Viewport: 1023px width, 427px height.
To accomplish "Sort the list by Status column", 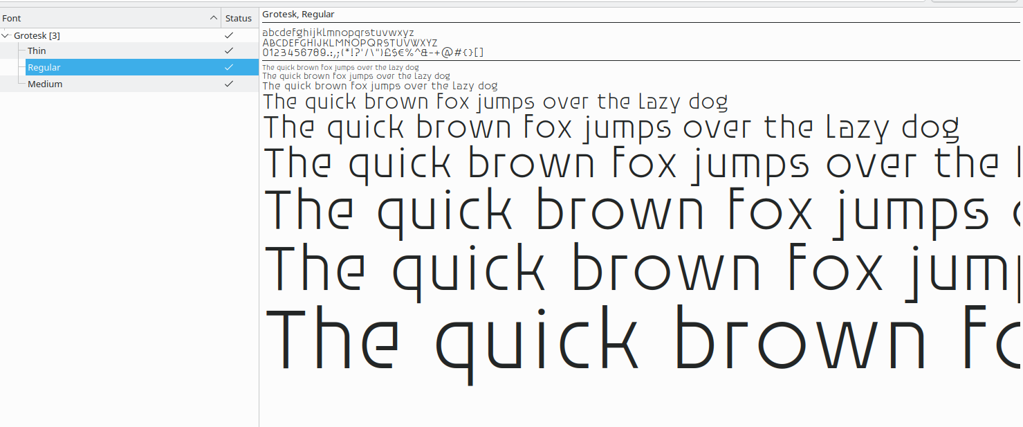I will pyautogui.click(x=239, y=19).
